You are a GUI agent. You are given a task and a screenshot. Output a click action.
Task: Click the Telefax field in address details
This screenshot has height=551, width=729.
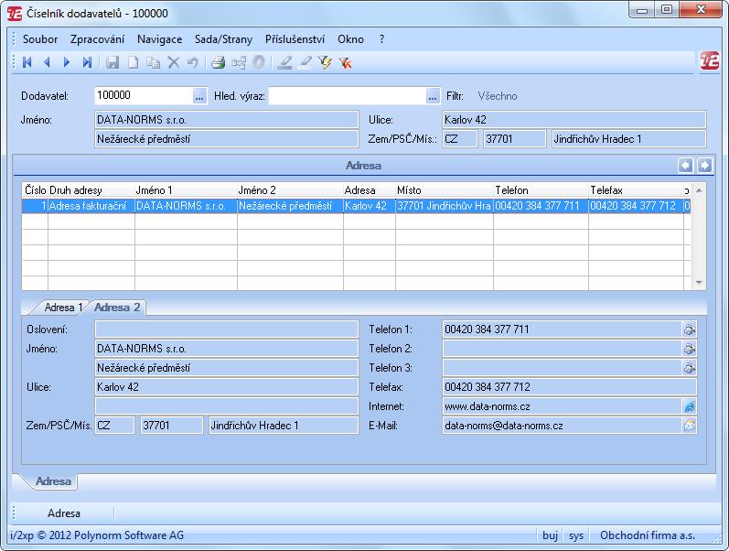coord(570,387)
